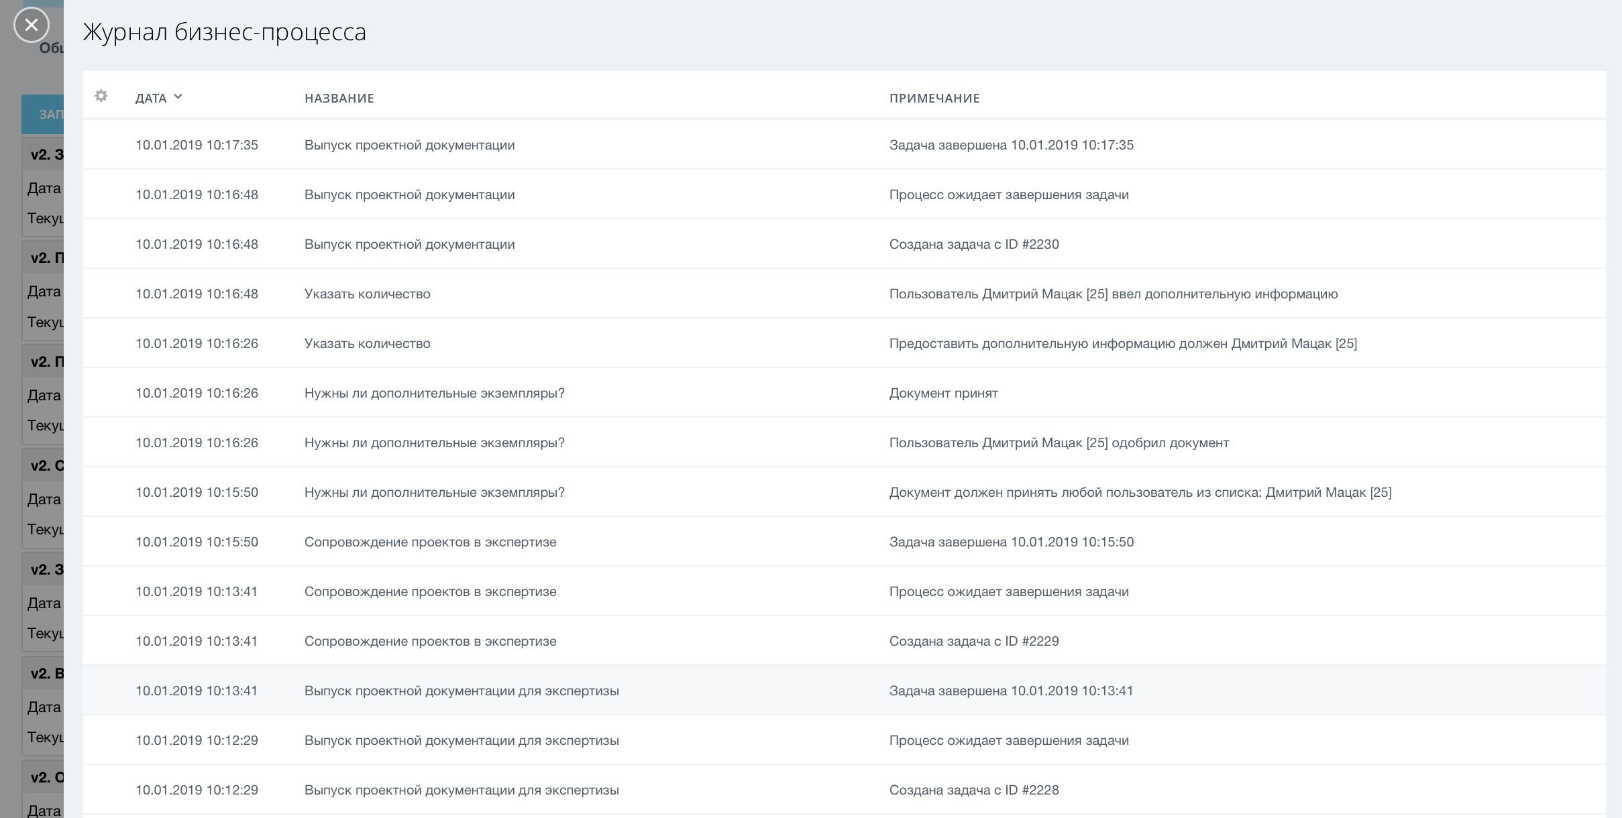Click the Примечание column header

tap(934, 98)
